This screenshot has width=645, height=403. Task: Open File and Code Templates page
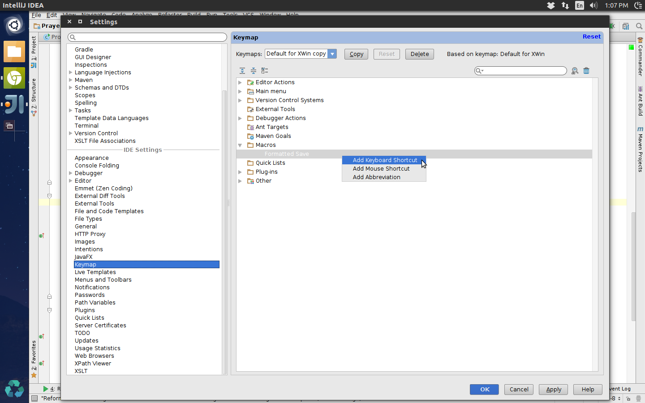pyautogui.click(x=109, y=211)
